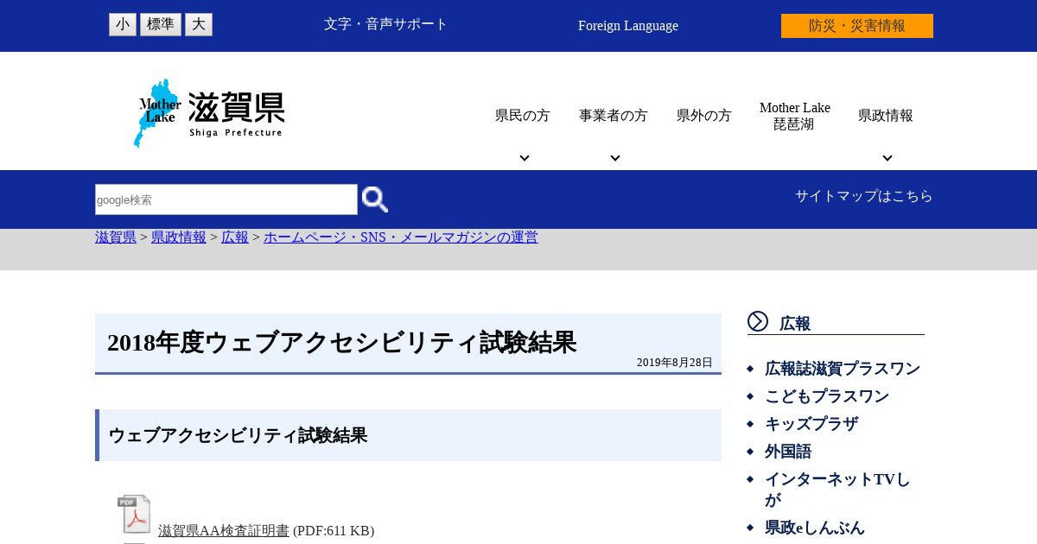Open キッズプラザ in the sidebar
This screenshot has width=1037, height=544.
[x=811, y=424]
